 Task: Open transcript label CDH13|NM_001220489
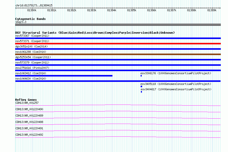pyautogui.click(x=29, y=116)
